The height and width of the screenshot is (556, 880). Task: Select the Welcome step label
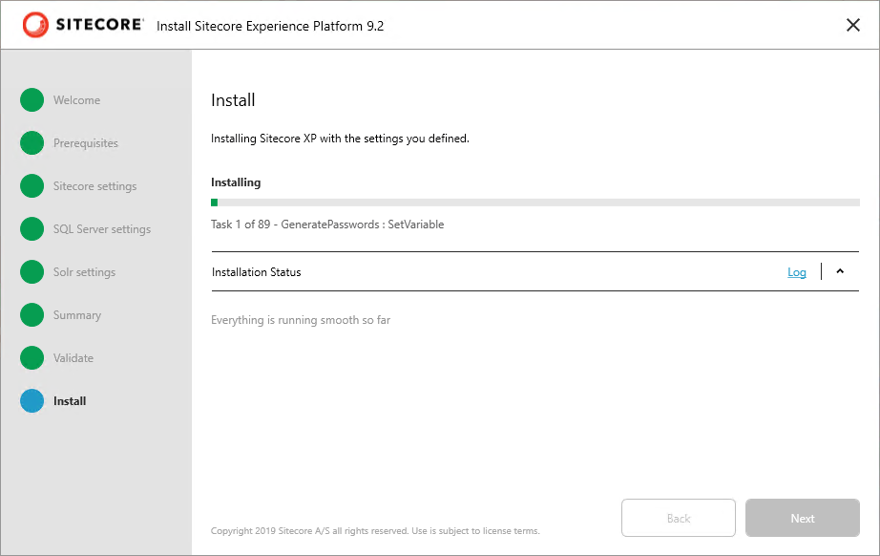click(77, 100)
